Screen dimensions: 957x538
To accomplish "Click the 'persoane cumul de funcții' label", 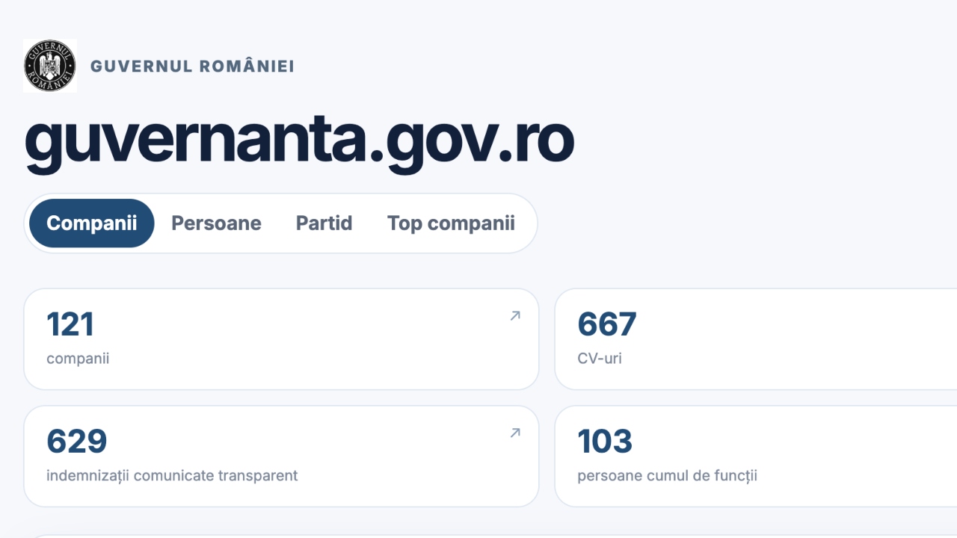I will [x=667, y=476].
